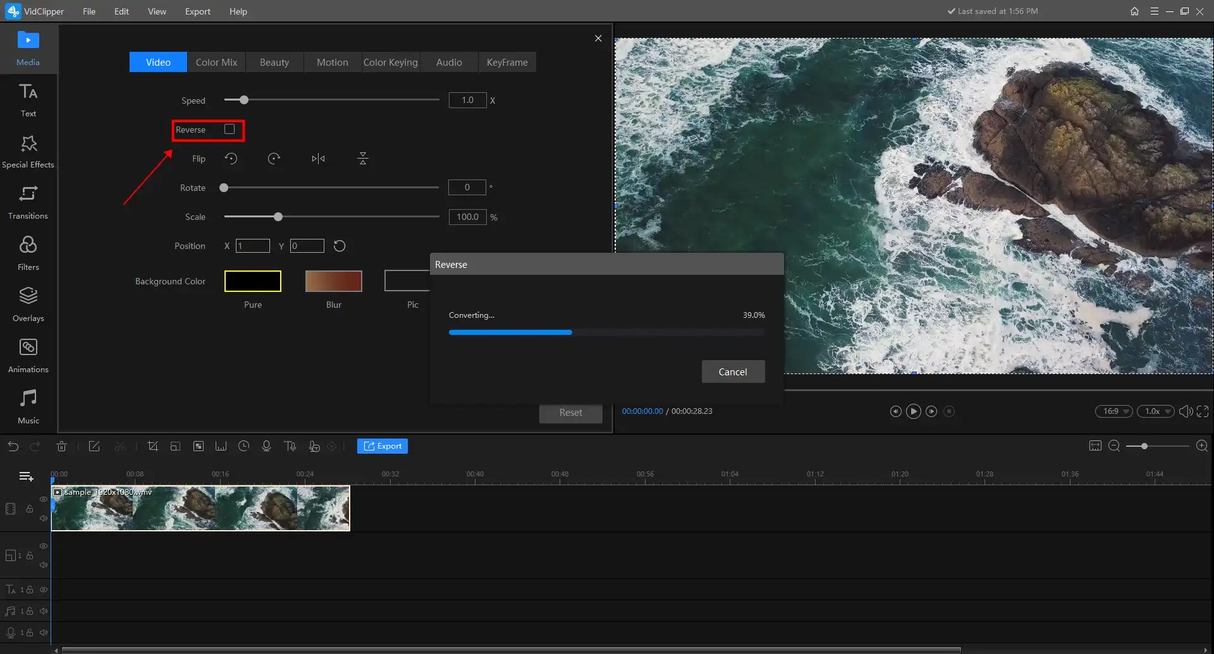This screenshot has height=654, width=1214.
Task: Switch to the Color Keying tab
Action: (390, 62)
